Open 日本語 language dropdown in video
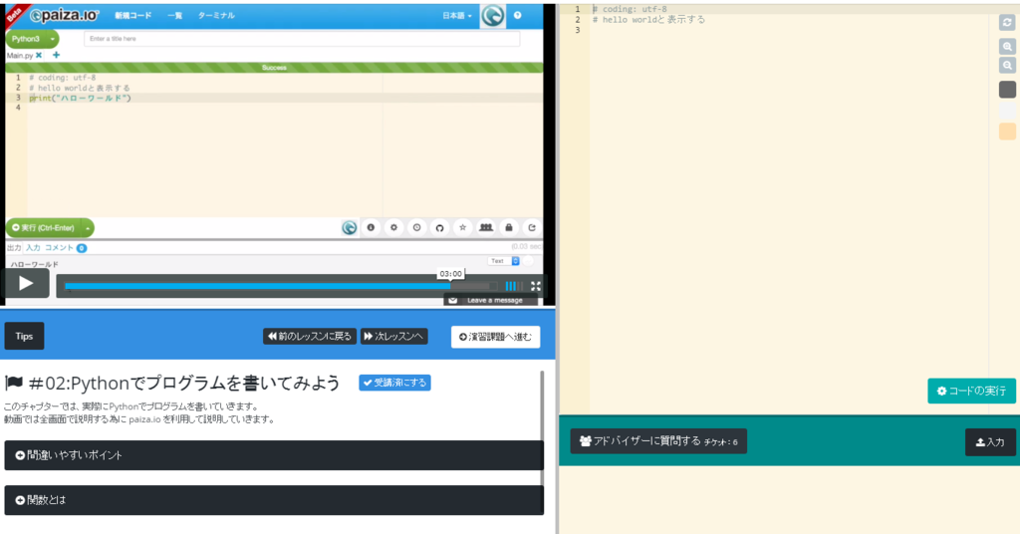Image resolution: width=1020 pixels, height=534 pixels. coord(457,16)
